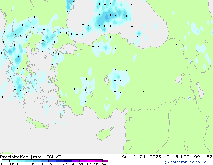Click the 40–45 mm magenta legend swatch

point(91,161)
